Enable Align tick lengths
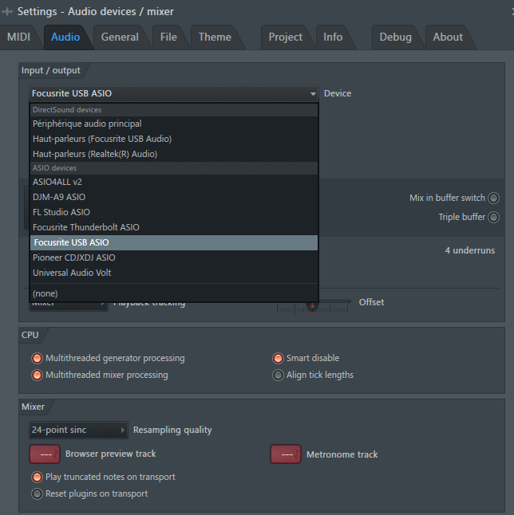The height and width of the screenshot is (515, 514). pos(278,375)
